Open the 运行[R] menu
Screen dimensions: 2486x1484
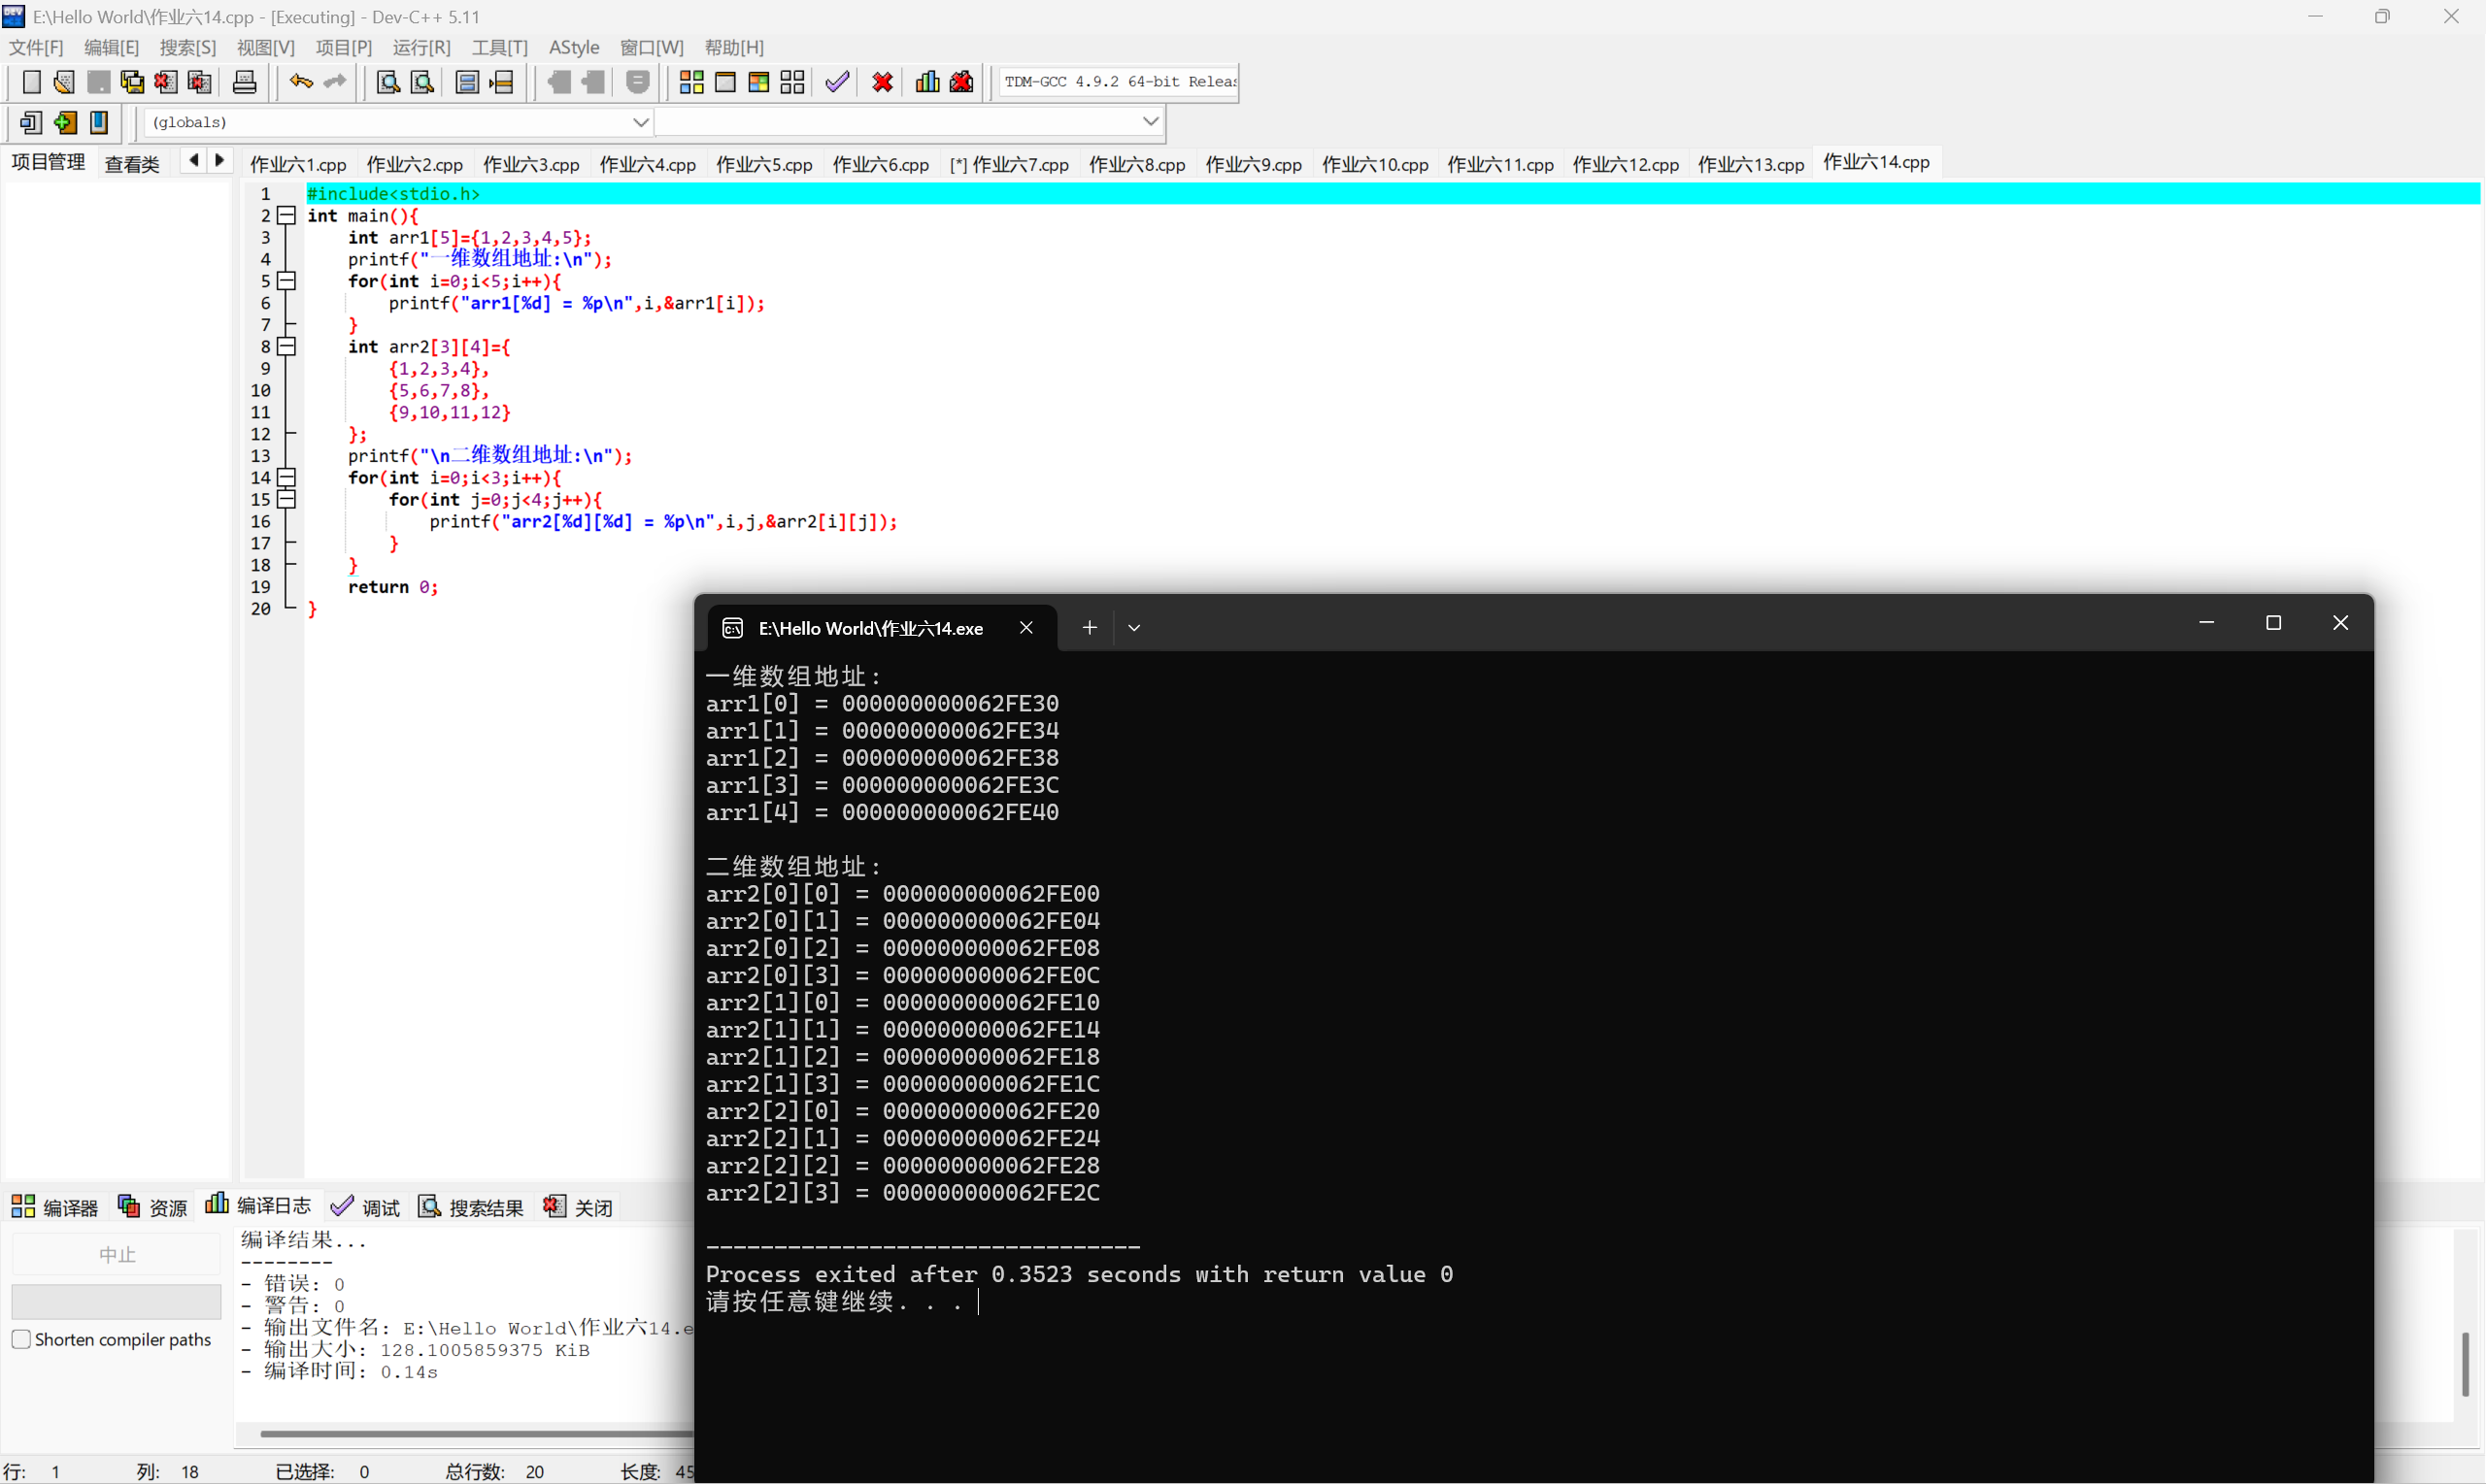click(421, 47)
